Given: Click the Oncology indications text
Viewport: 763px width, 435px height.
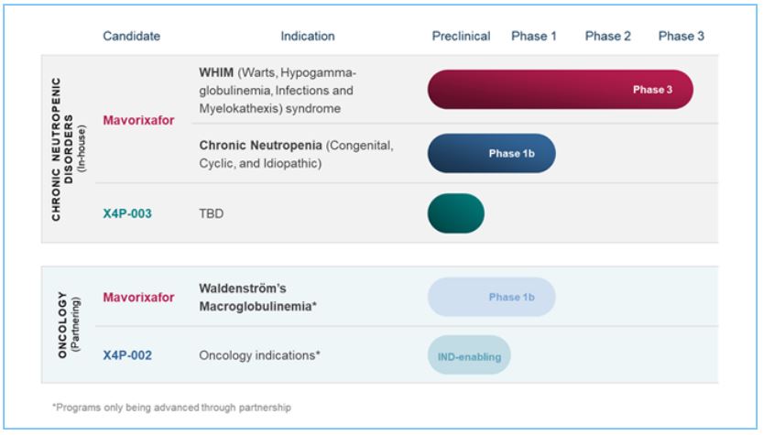Looking at the screenshot, I should (x=259, y=355).
